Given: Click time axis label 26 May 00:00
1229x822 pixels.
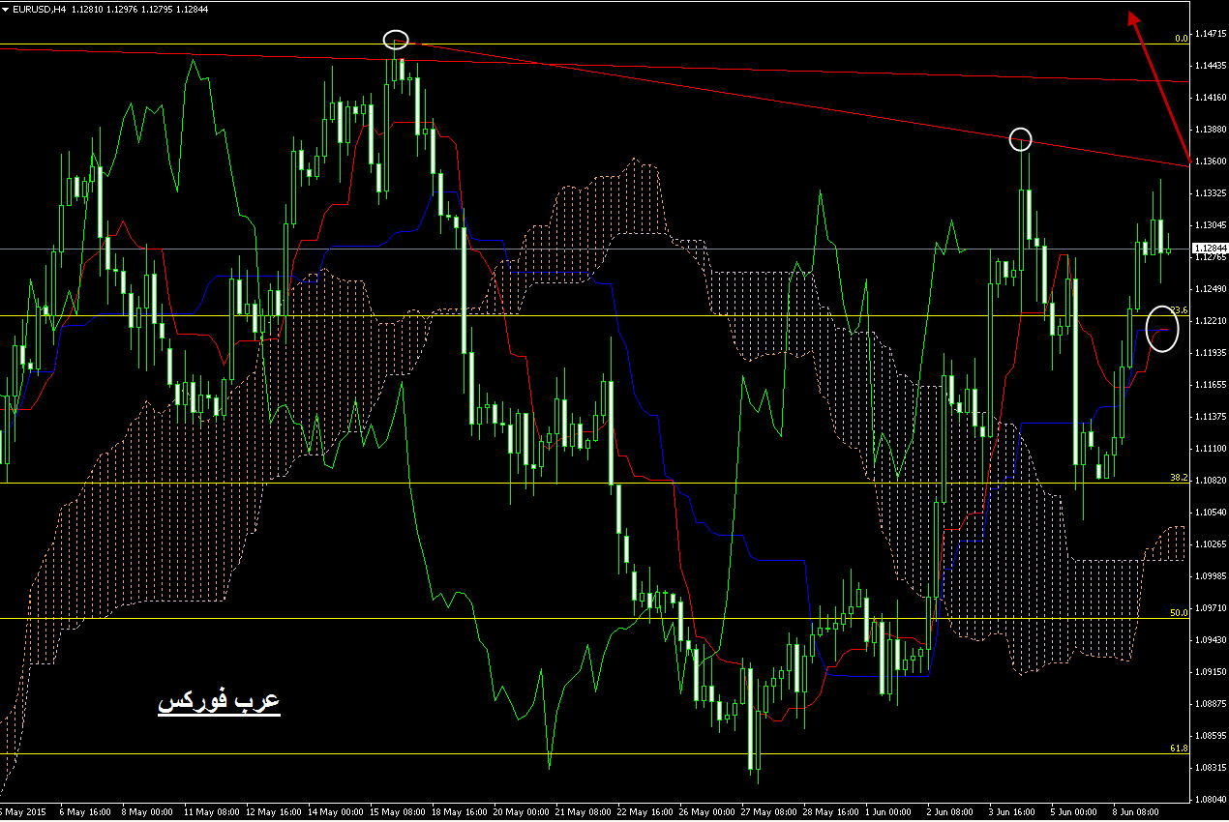Looking at the screenshot, I should 706,812.
